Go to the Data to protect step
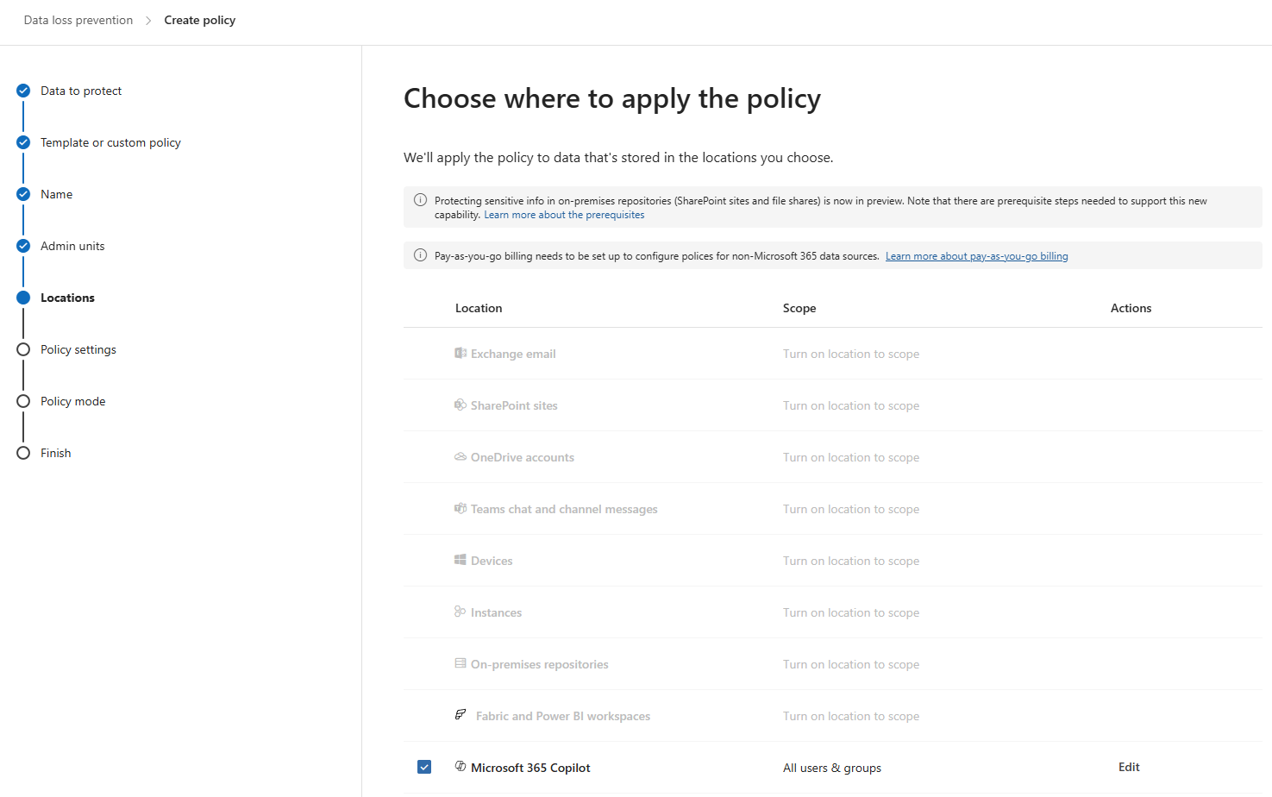1272x797 pixels. tap(81, 91)
